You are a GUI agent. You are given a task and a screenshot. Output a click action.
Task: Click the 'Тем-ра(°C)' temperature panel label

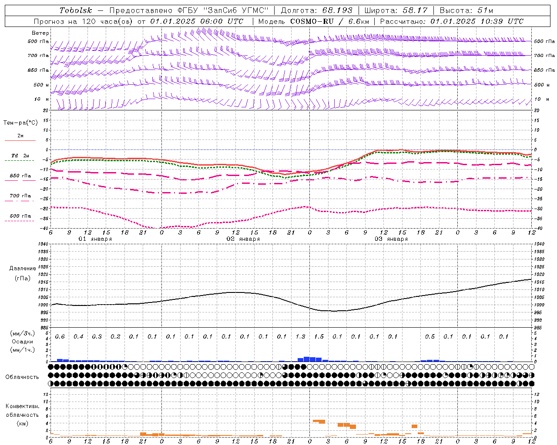tap(20, 123)
